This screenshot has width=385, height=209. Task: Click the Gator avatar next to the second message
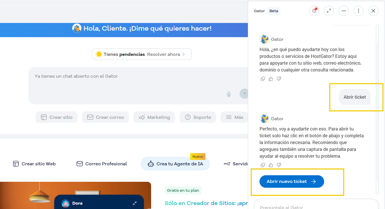264,119
